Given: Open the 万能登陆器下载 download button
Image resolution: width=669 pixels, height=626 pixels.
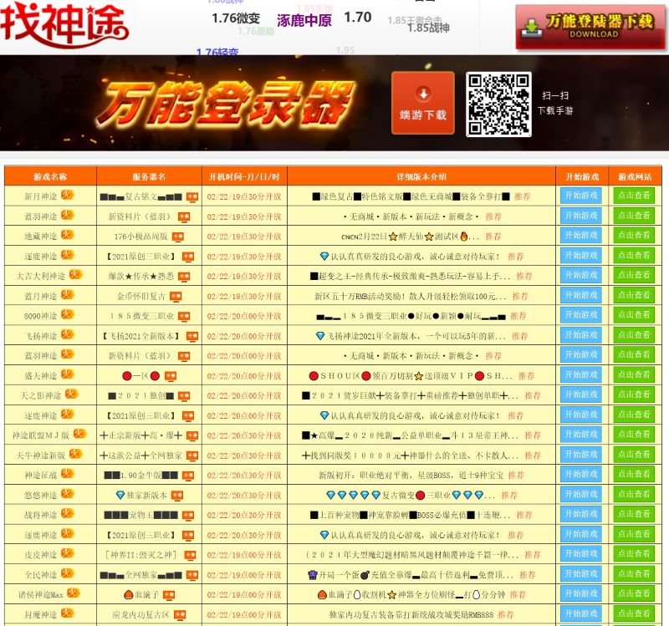Looking at the screenshot, I should tap(590, 28).
